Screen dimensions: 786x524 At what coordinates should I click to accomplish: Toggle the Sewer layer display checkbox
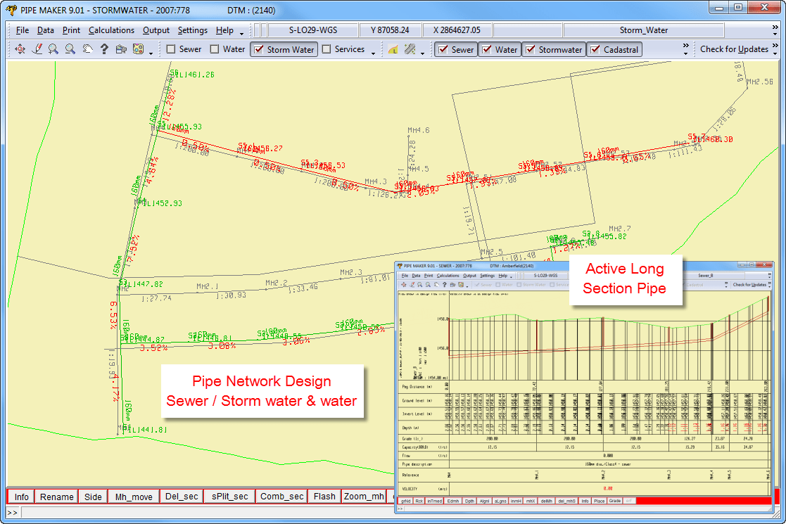coord(443,49)
